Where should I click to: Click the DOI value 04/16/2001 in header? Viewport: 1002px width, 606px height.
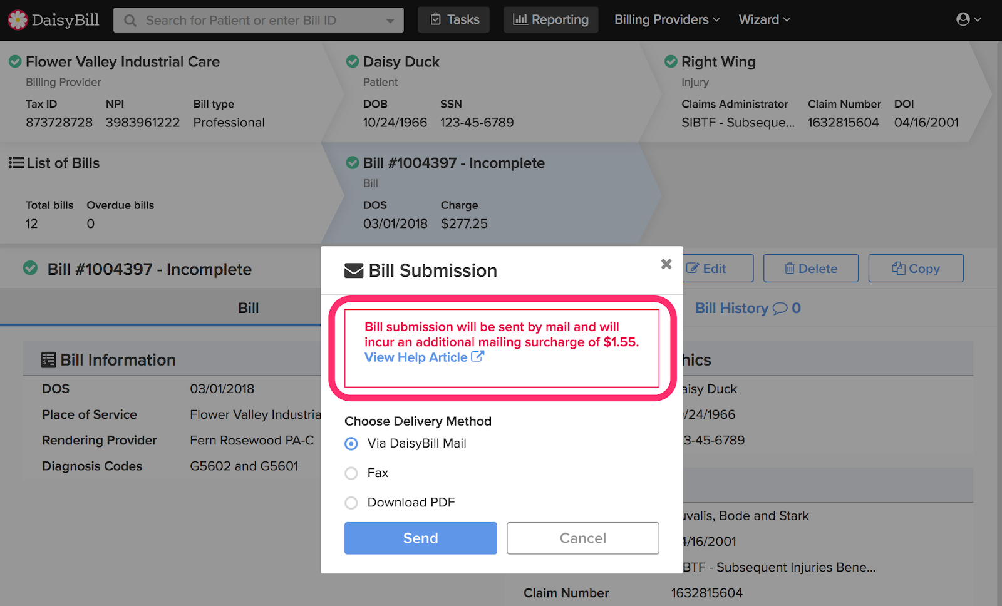[926, 123]
